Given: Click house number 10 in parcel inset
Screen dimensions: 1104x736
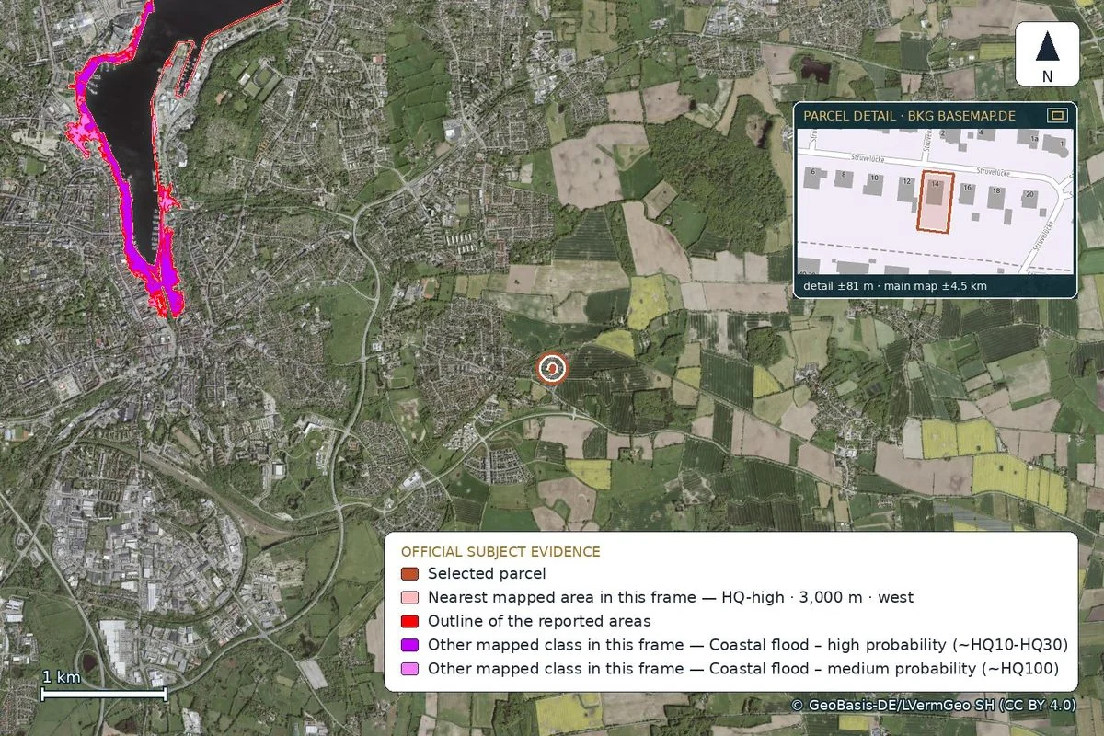Looking at the screenshot, I should coord(874,178).
